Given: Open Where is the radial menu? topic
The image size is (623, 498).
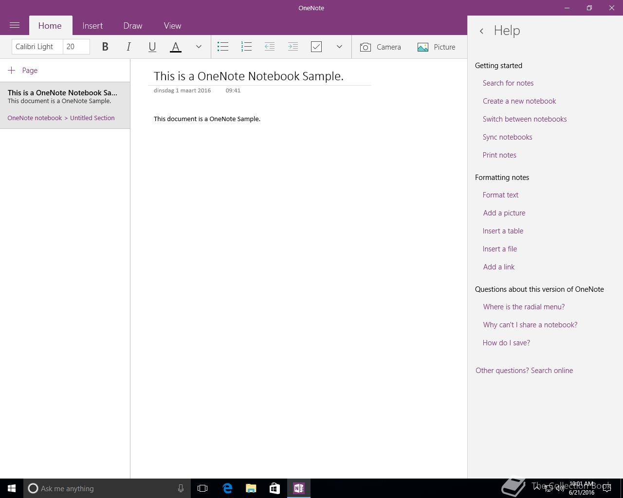Looking at the screenshot, I should [x=524, y=307].
